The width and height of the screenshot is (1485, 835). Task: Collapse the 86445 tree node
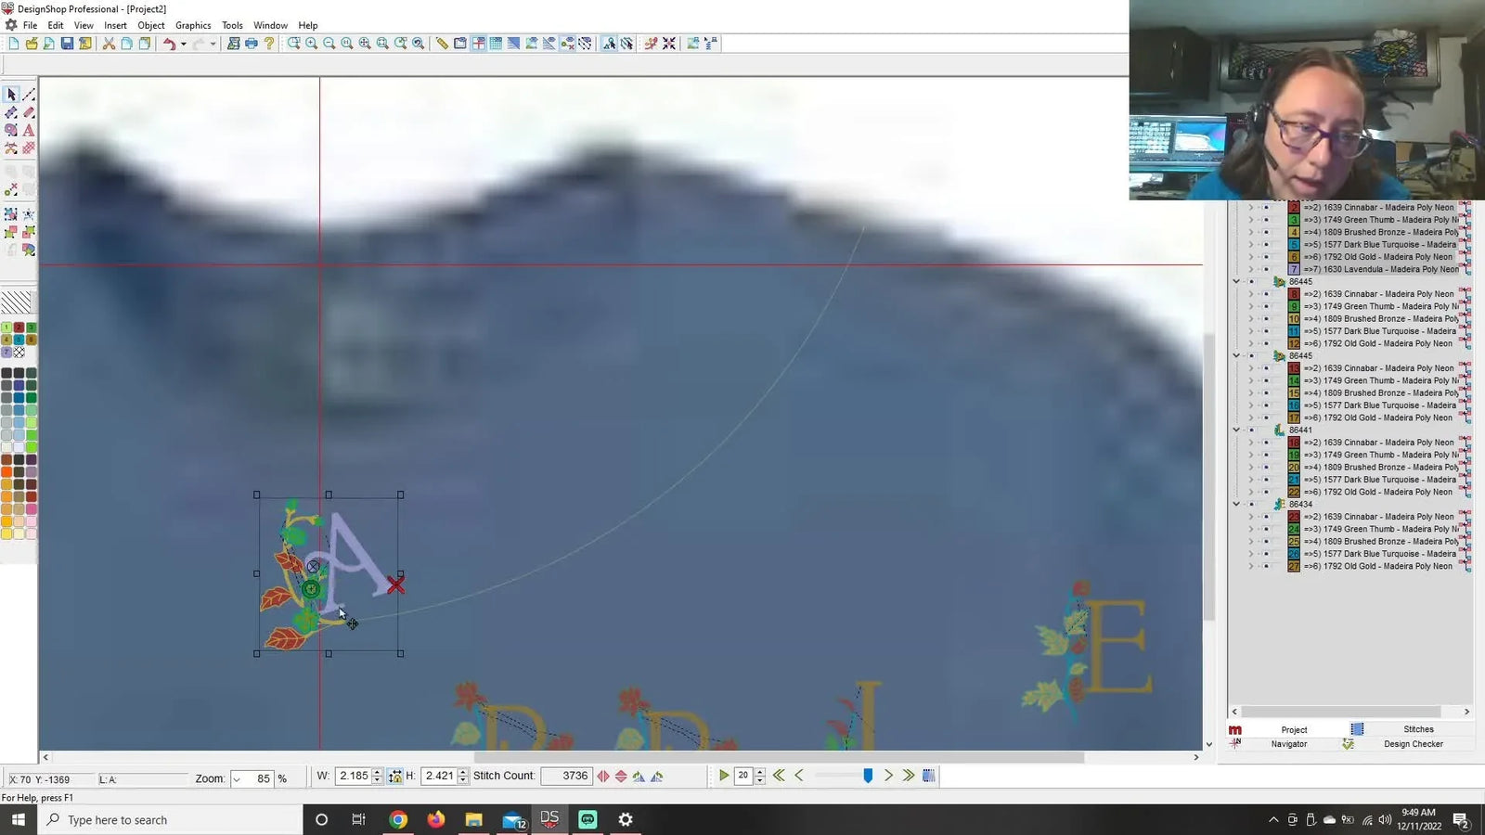click(1235, 281)
